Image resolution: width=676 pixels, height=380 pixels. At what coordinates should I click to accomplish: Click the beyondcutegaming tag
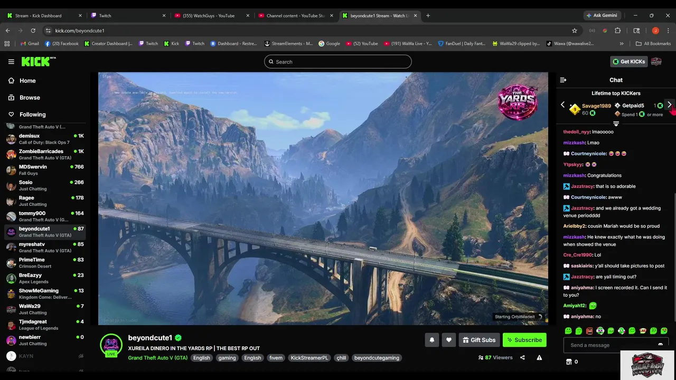(377, 358)
